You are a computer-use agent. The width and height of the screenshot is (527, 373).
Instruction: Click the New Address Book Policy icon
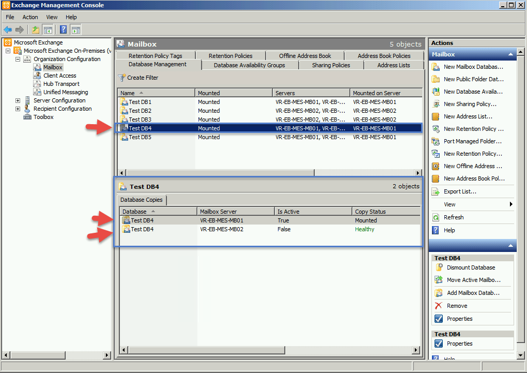pyautogui.click(x=436, y=178)
